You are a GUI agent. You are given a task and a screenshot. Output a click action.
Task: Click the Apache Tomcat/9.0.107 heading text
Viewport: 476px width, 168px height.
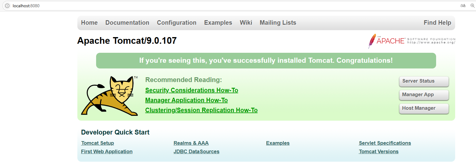(x=127, y=41)
